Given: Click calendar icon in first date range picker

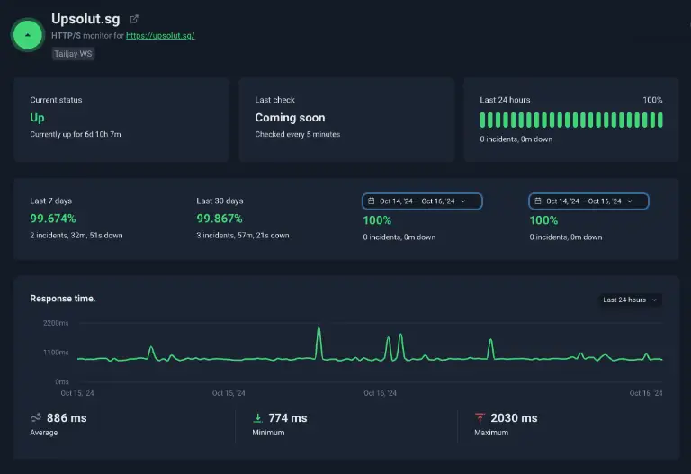Looking at the screenshot, I should pos(371,201).
